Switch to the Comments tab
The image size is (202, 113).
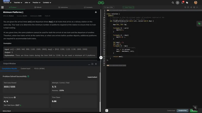click(x=88, y=7)
